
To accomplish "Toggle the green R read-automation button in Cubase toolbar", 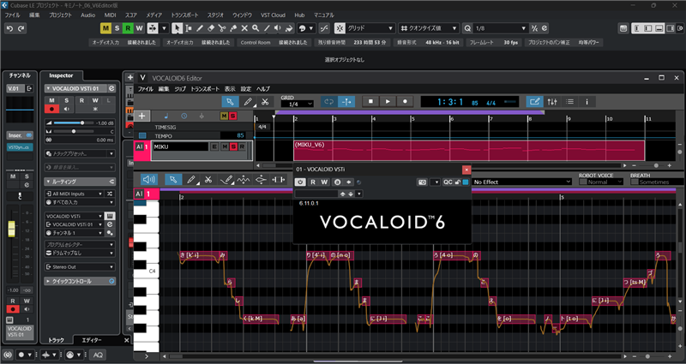I will [x=128, y=28].
